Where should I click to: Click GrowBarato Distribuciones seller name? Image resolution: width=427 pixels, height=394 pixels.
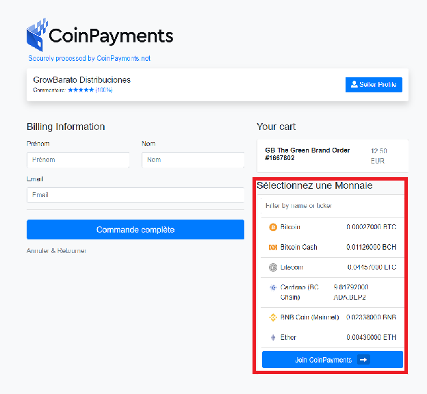click(82, 80)
